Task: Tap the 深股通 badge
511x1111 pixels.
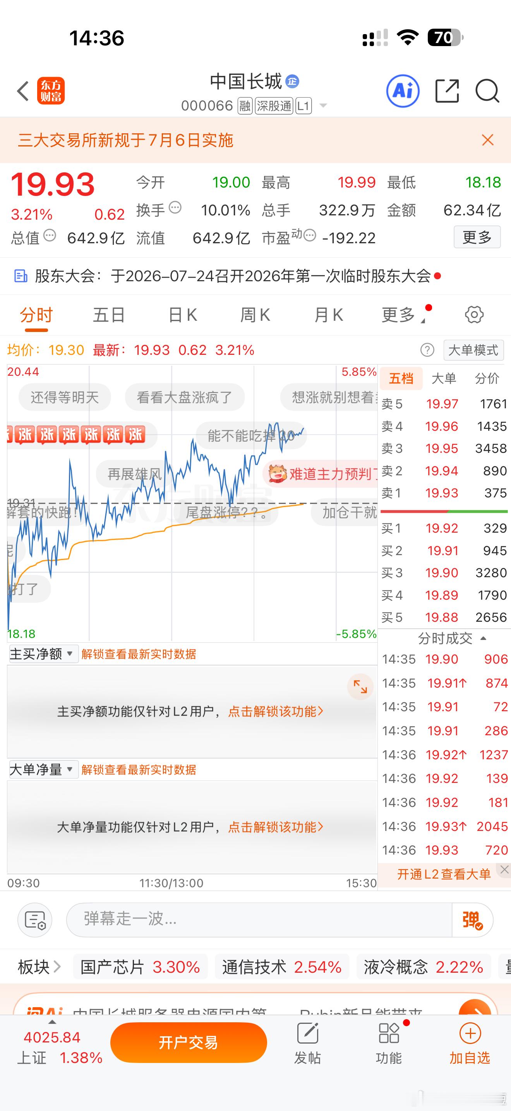Action: click(x=274, y=106)
